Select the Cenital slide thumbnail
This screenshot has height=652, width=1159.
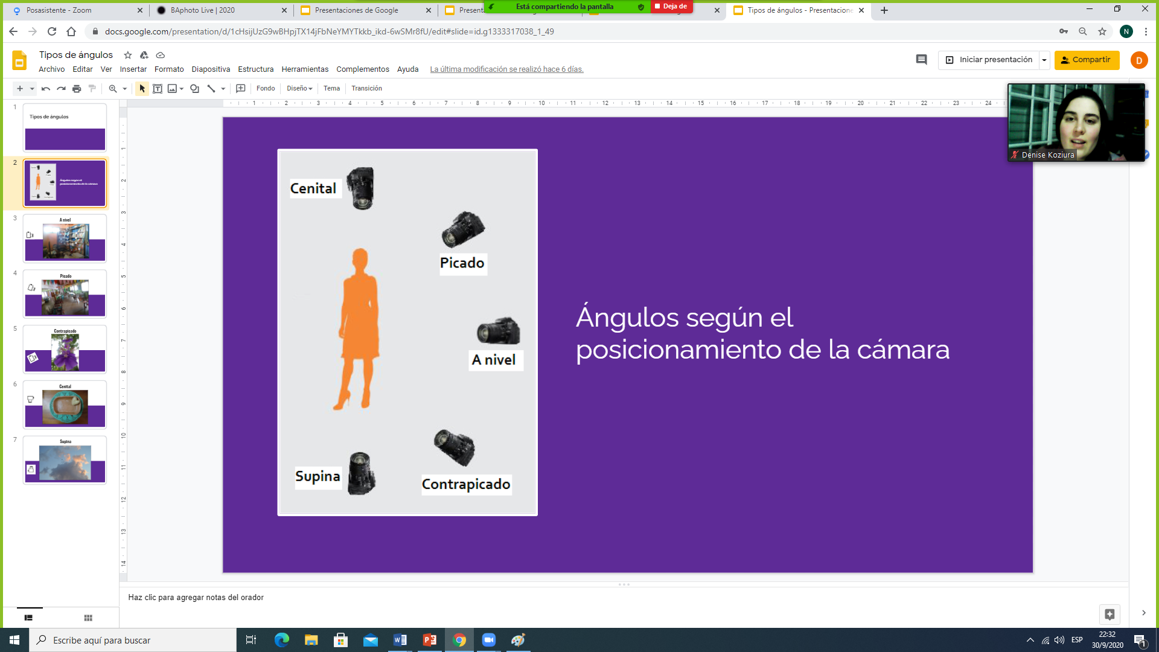pos(65,405)
